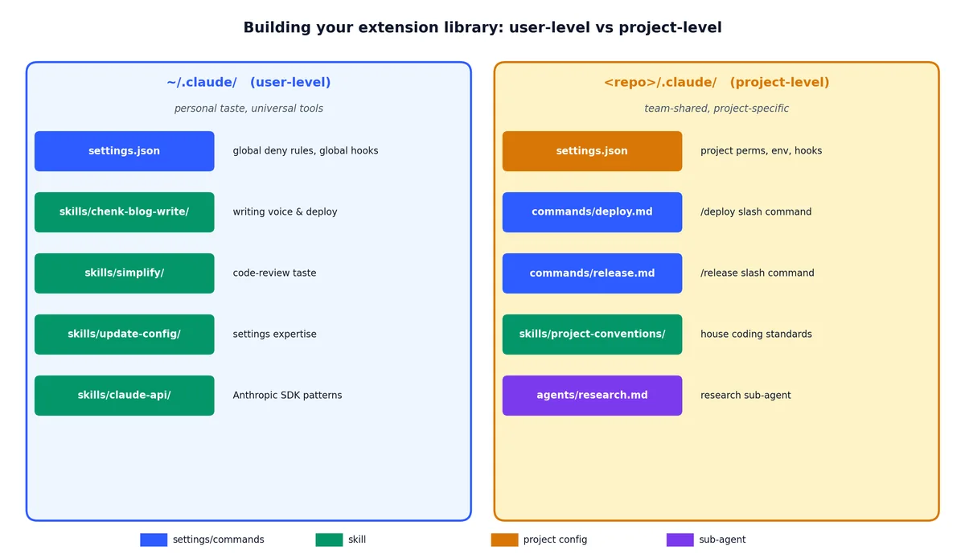Select the skills/update-config/ box
Viewport: 965px width, 554px height.
[x=125, y=334]
